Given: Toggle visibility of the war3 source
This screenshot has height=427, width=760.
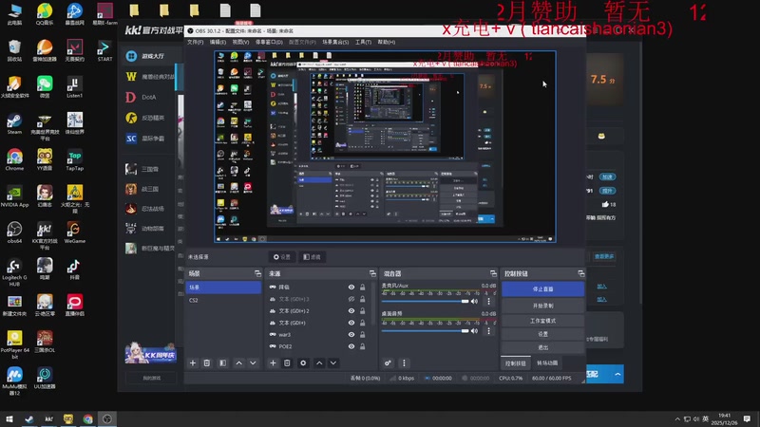Looking at the screenshot, I should pos(351,335).
